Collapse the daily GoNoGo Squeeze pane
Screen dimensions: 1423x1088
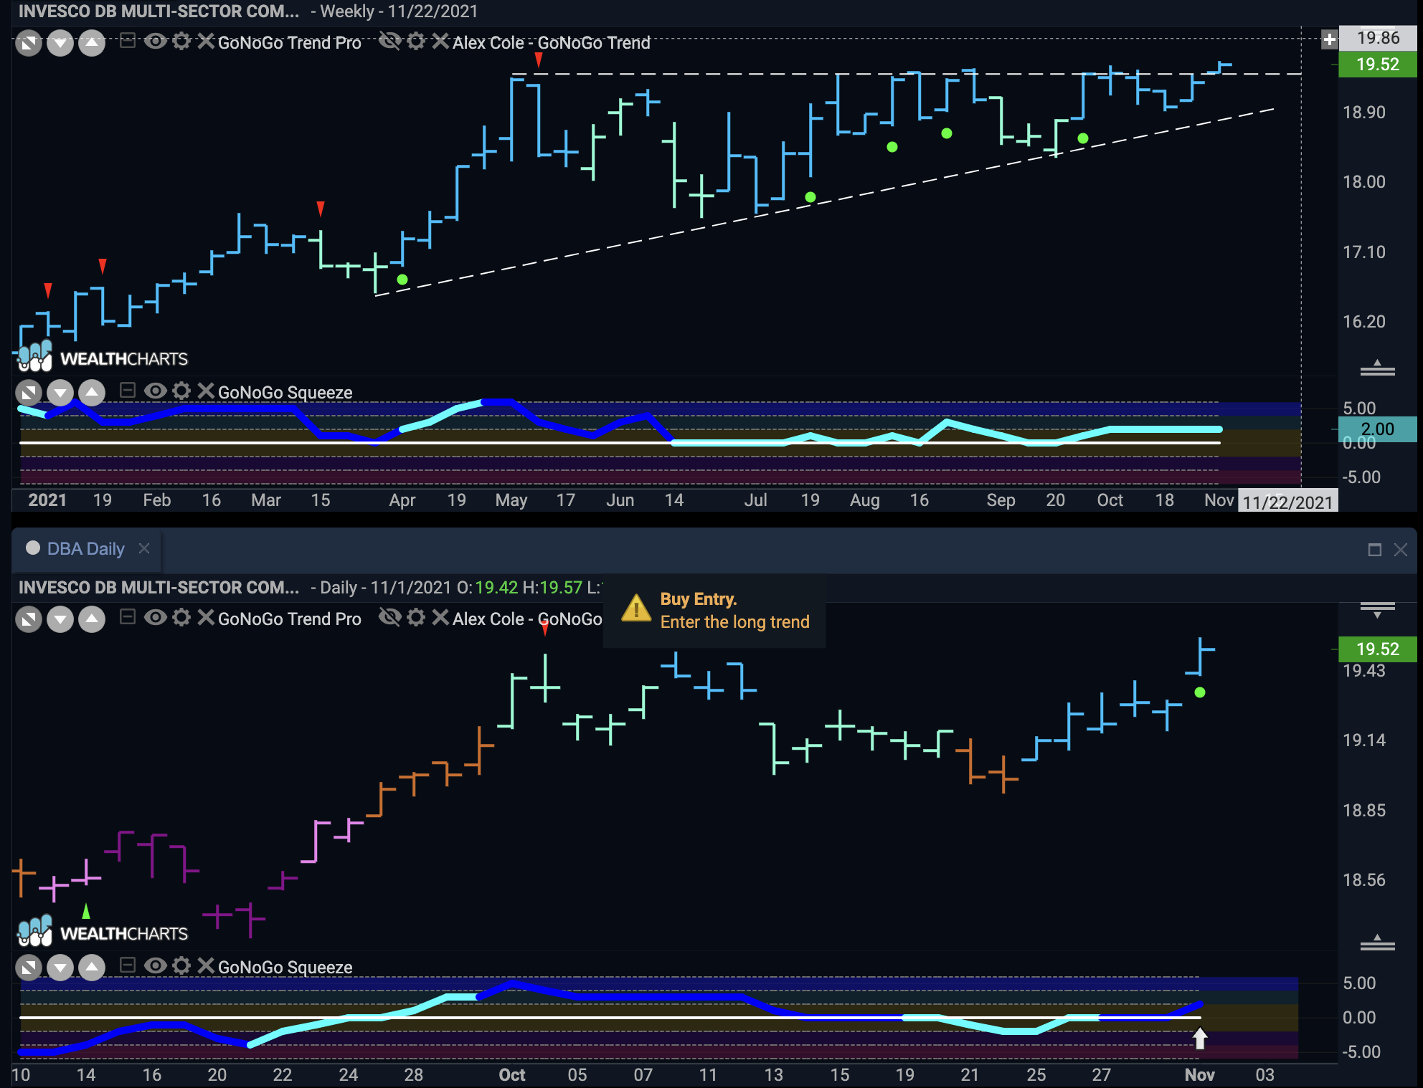128,965
